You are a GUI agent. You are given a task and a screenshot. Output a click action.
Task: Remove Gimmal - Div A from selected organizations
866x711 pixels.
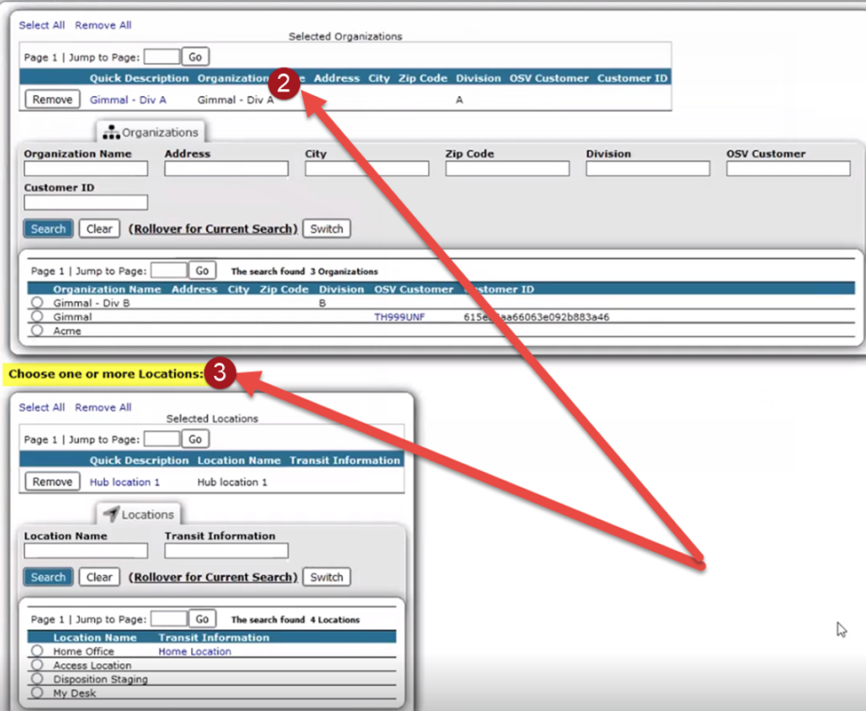(52, 100)
